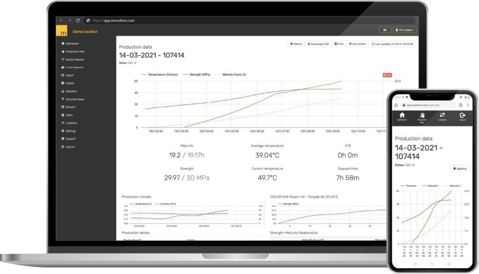
Task: Click the Print button
Action: click(339, 44)
